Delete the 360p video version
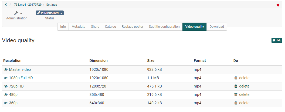285x112 pixels. (242, 103)
